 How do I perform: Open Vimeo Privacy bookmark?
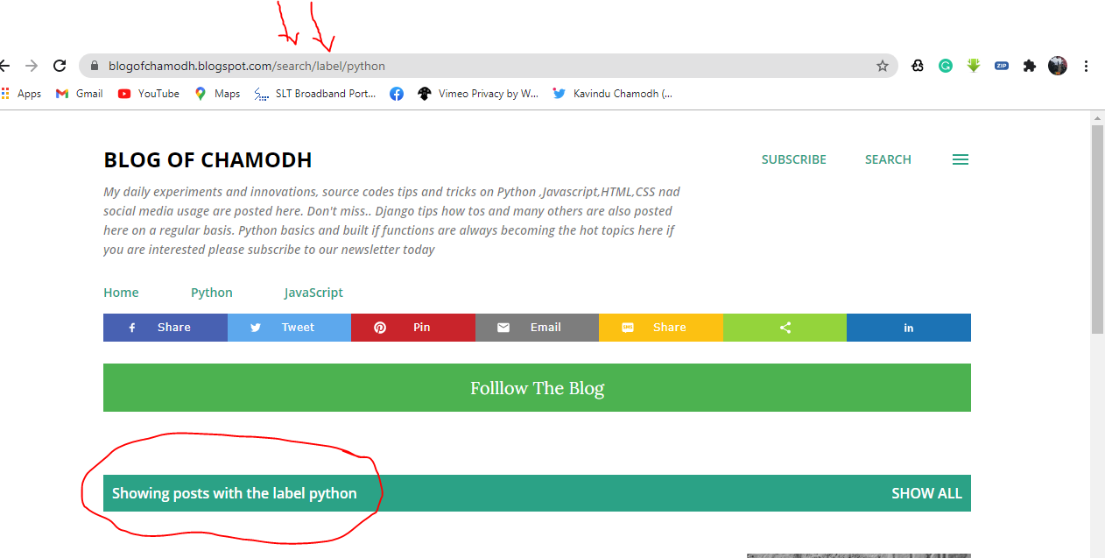pos(478,94)
